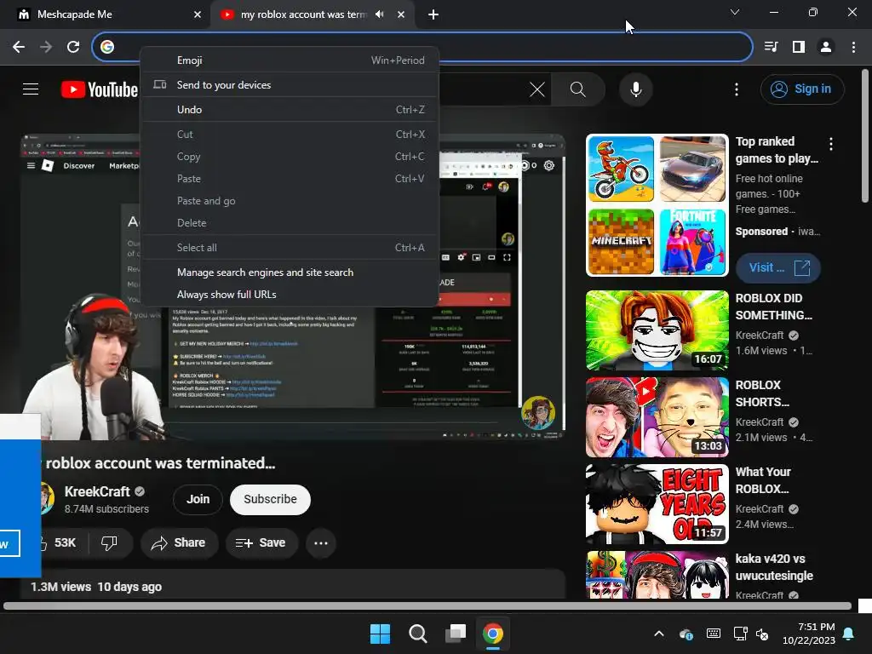Save the video to a playlist
The height and width of the screenshot is (654, 872).
point(261,542)
